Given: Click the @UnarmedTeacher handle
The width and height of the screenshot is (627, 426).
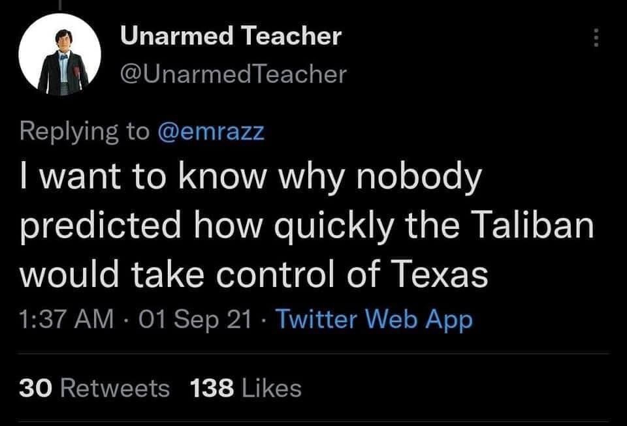Looking at the screenshot, I should coord(233,74).
